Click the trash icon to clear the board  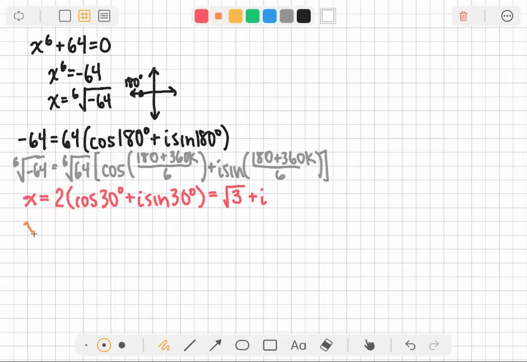click(463, 16)
